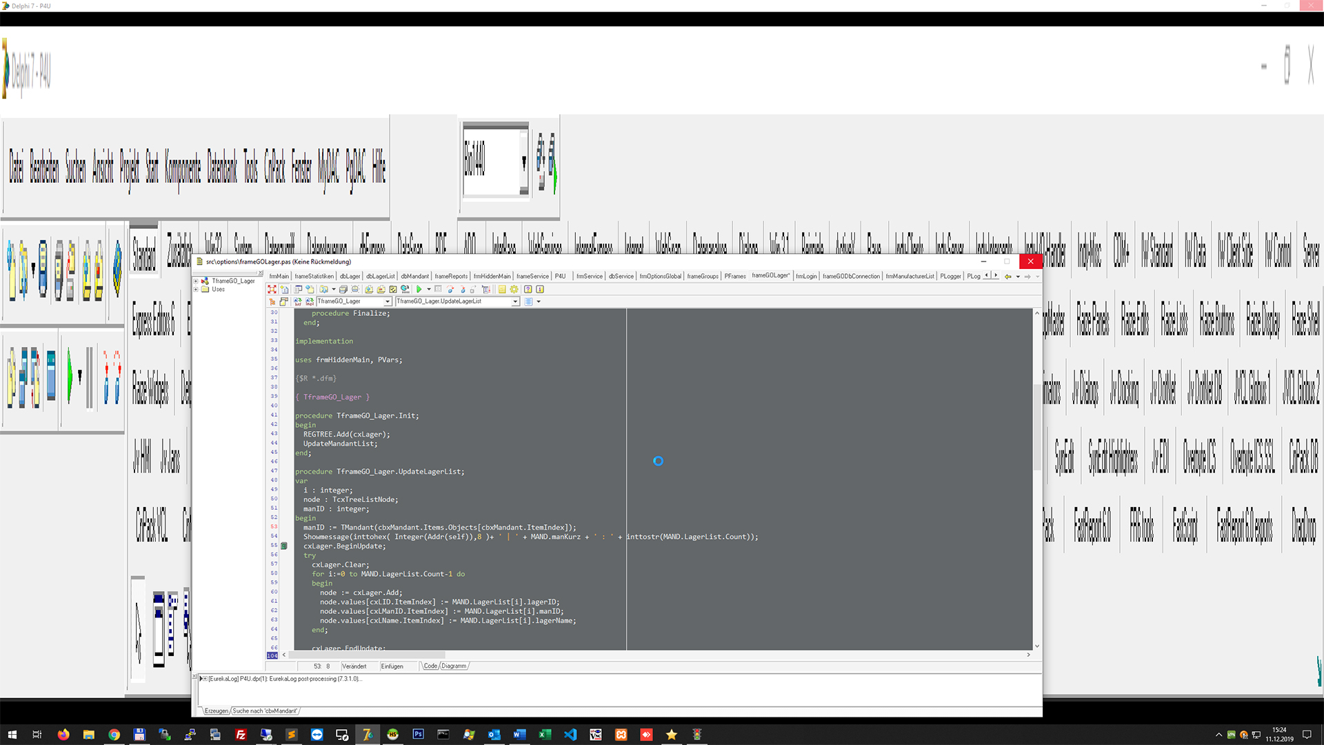
Task: Click the 'Intf' jump-to-interface icon
Action: pos(298,301)
